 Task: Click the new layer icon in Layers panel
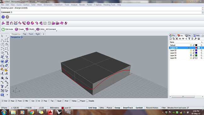171,39
